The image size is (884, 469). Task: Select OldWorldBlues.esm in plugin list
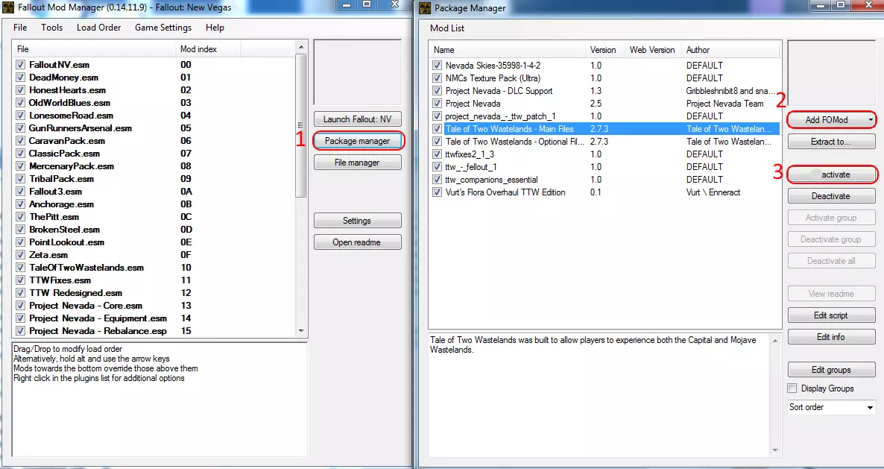tap(69, 103)
